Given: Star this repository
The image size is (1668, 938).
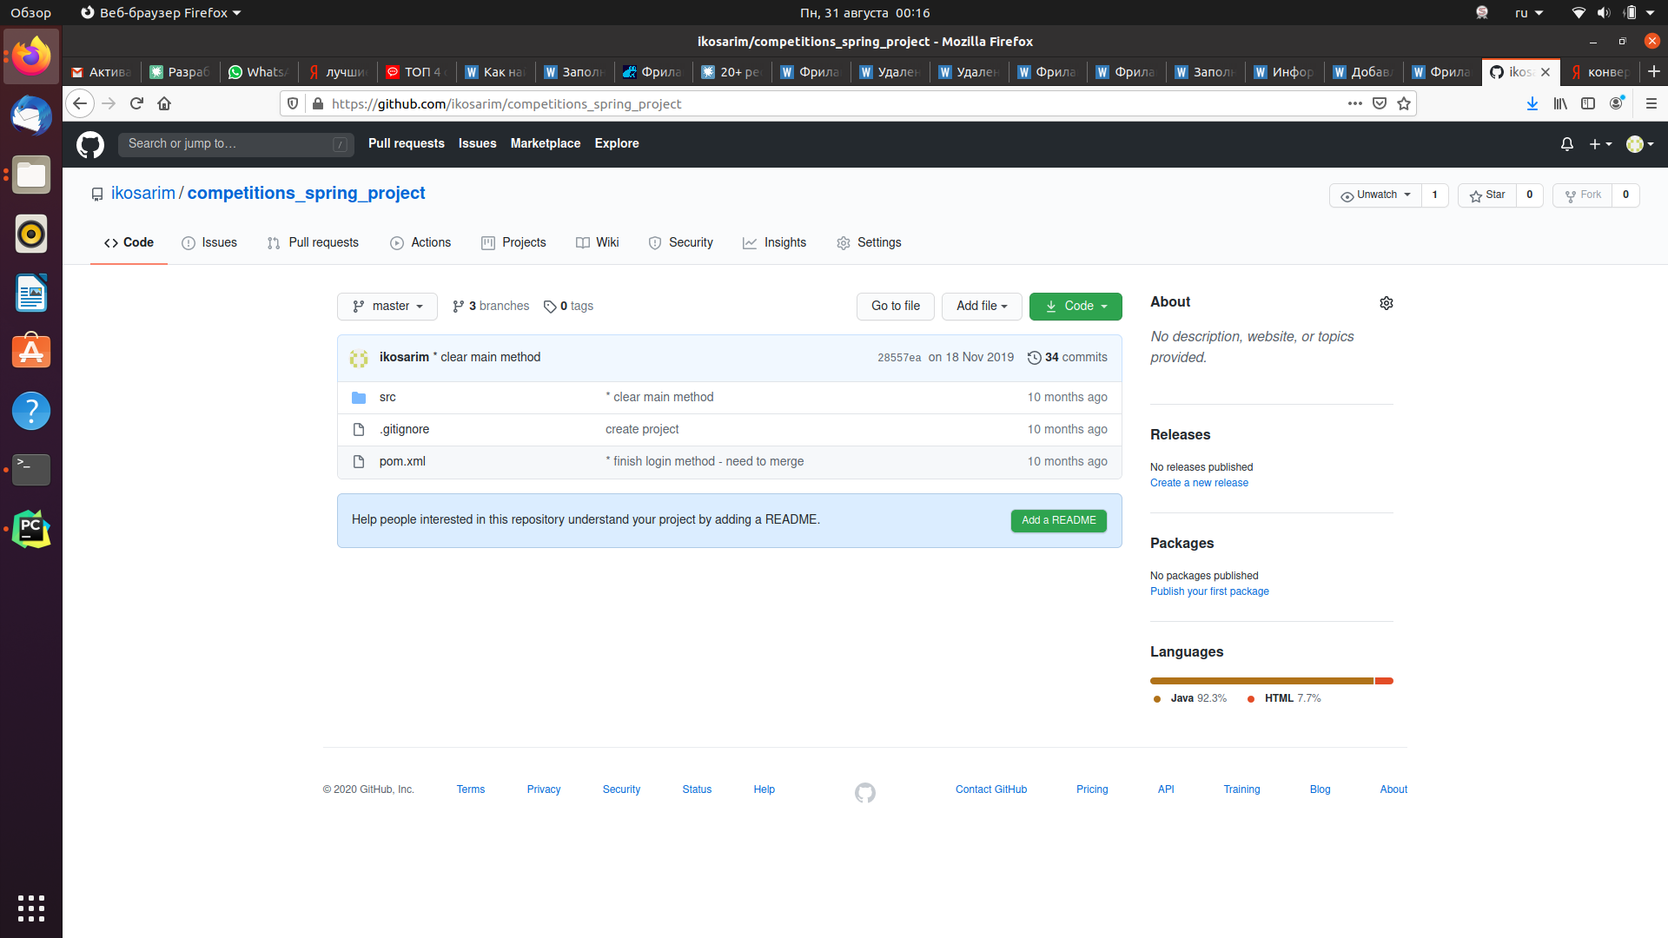Looking at the screenshot, I should pos(1487,195).
